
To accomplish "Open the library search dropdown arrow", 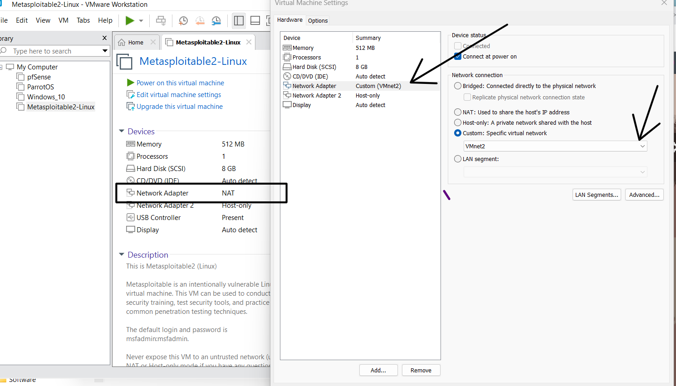I will (105, 51).
